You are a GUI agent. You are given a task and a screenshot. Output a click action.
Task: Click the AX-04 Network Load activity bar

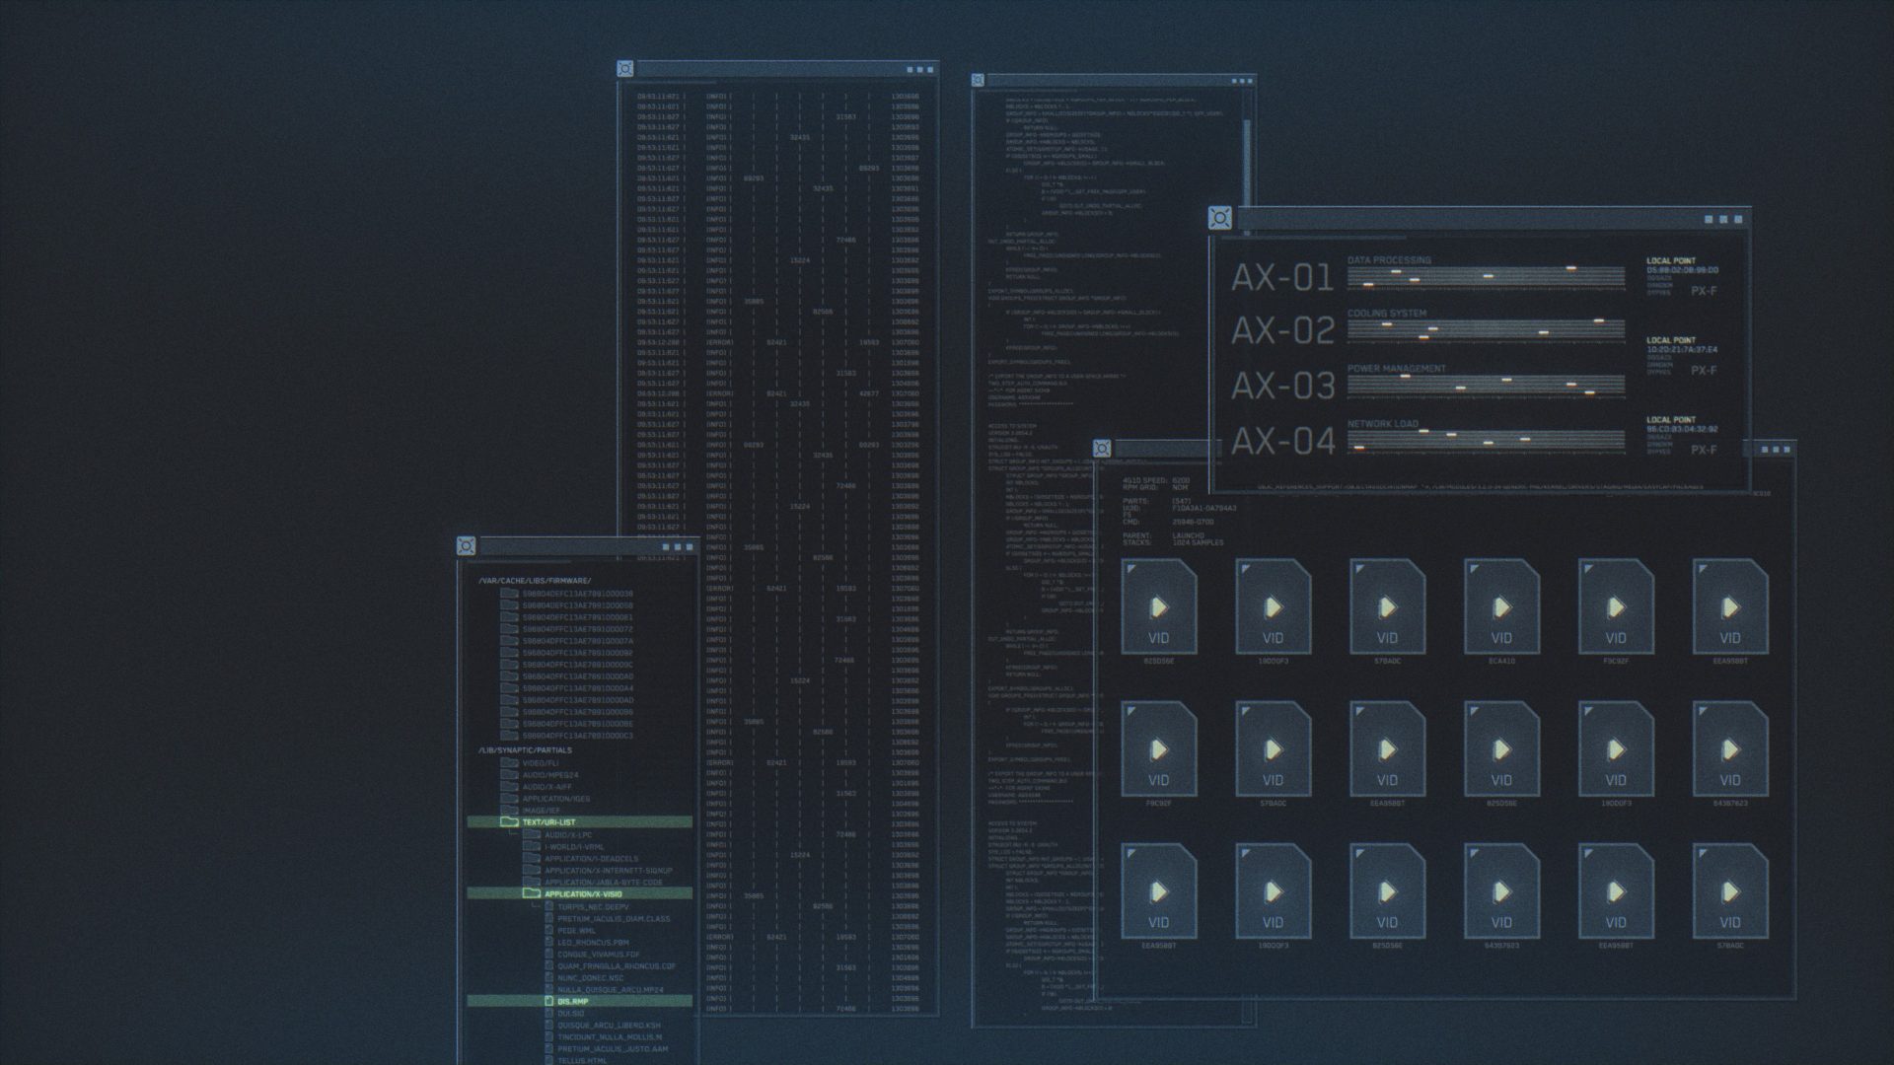coord(1486,441)
